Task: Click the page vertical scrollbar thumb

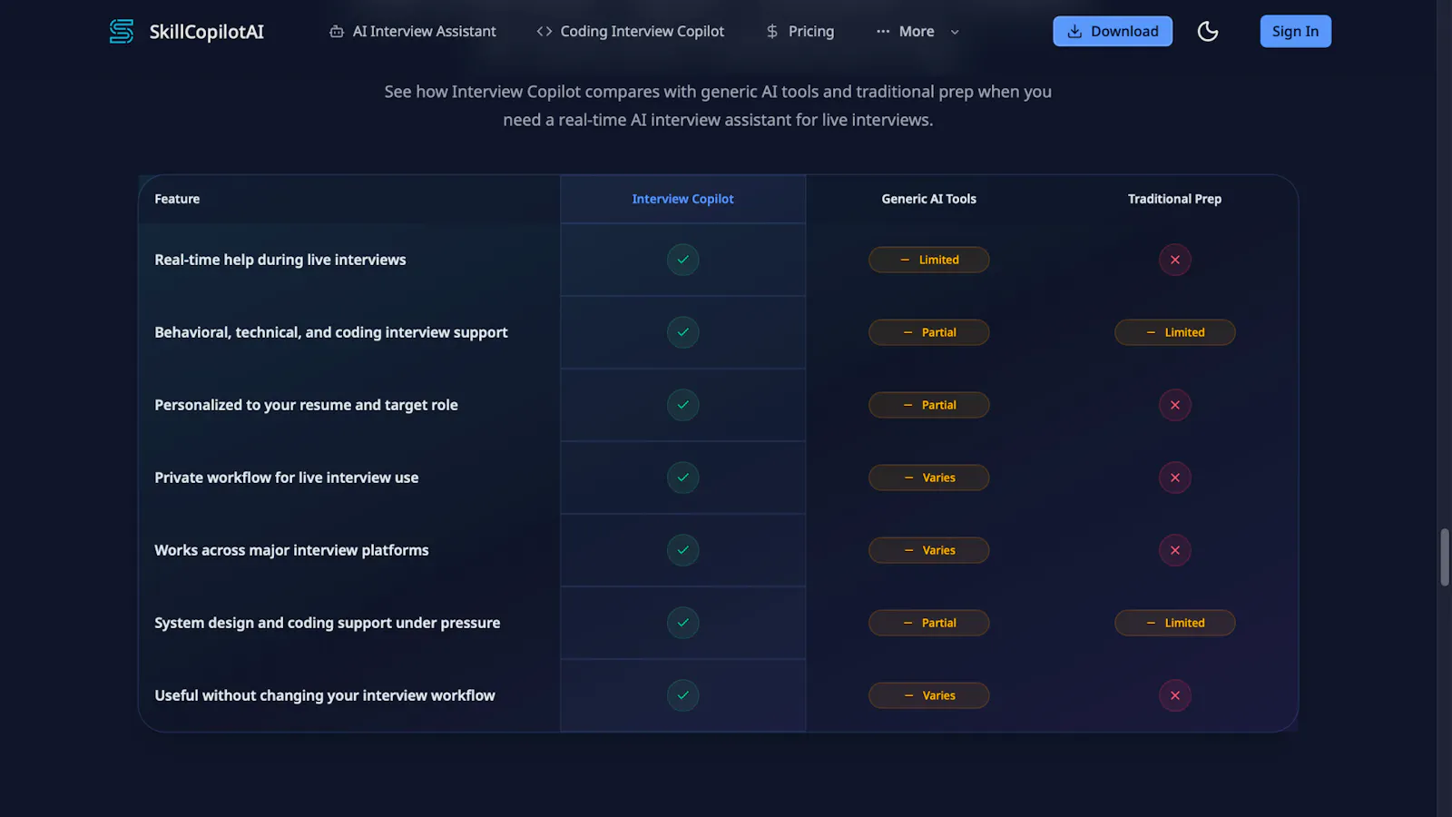Action: tap(1445, 557)
